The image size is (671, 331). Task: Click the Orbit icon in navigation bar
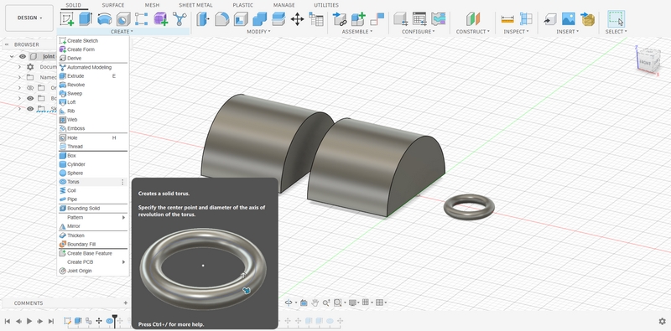[x=289, y=303]
